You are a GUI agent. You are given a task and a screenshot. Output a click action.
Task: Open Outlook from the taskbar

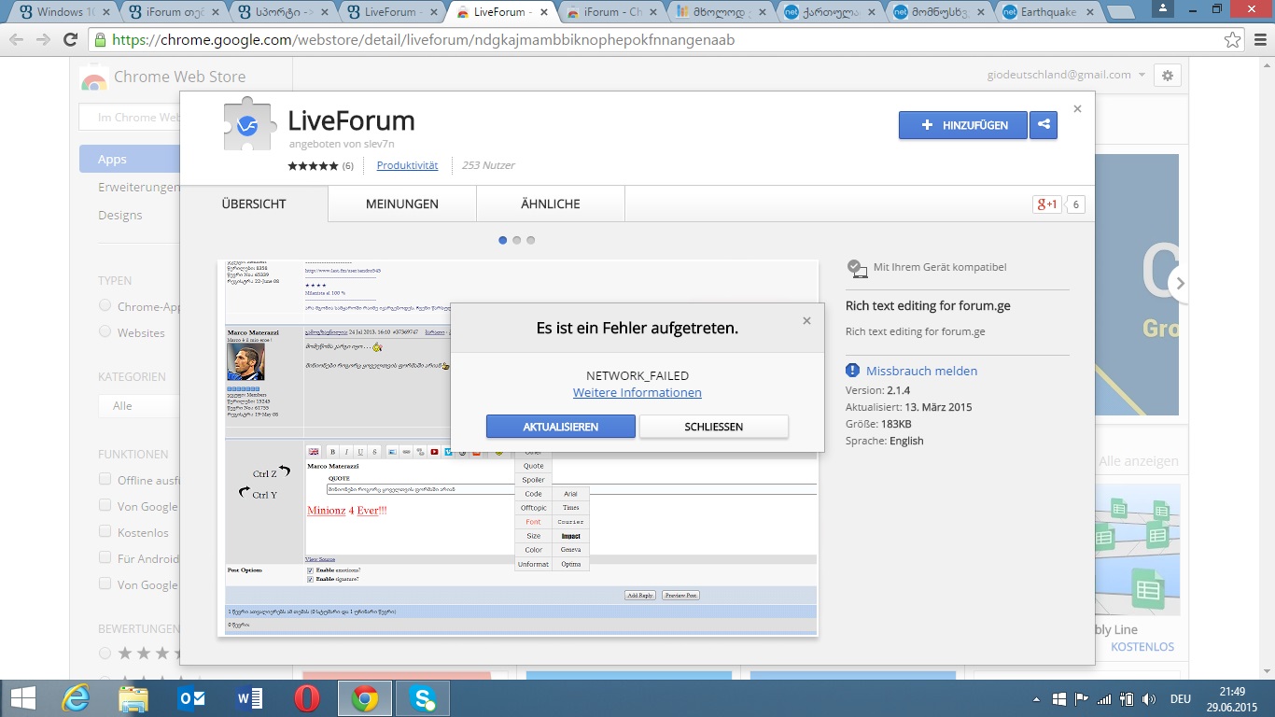click(191, 698)
